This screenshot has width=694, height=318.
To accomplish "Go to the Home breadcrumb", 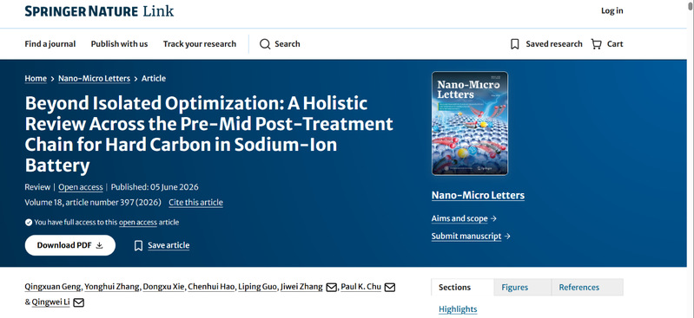I will point(36,79).
